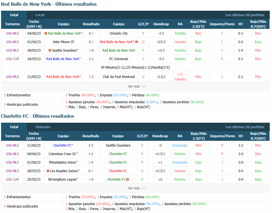Image resolution: width=272 pixels, height=213 pixels.
Task: Open Inter Miami CF team link
Action: (64, 42)
